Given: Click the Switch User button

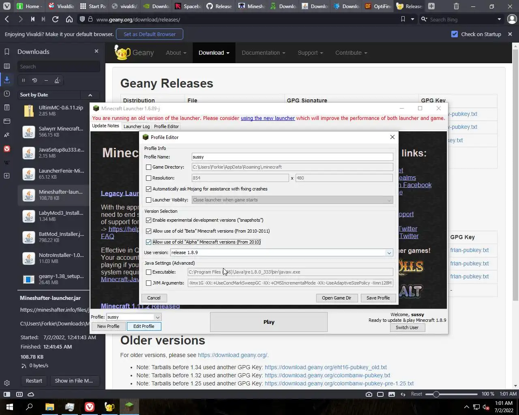Looking at the screenshot, I should (x=407, y=327).
